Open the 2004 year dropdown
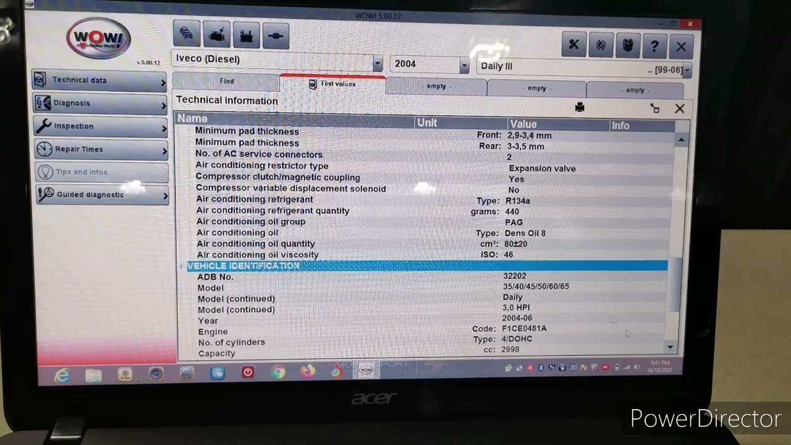The width and height of the screenshot is (791, 445). click(464, 65)
